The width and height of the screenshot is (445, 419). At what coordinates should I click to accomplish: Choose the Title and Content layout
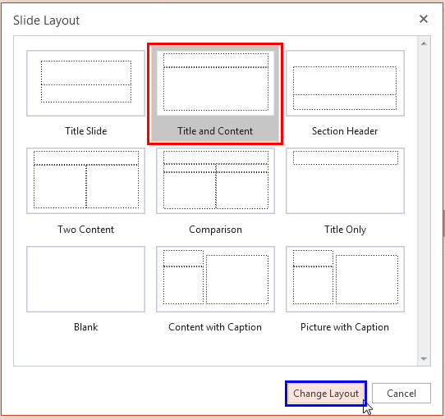pos(215,93)
